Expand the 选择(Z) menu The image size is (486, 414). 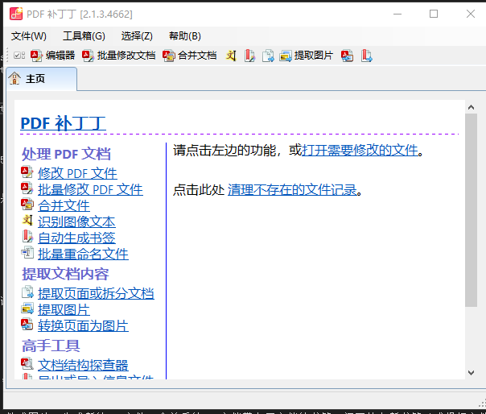pyautogui.click(x=137, y=35)
